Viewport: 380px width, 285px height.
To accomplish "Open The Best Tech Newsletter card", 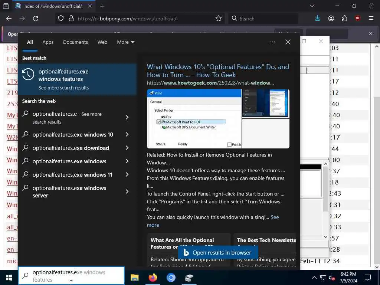I will [265, 250].
